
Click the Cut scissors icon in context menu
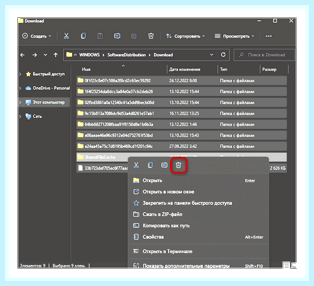tap(136, 165)
